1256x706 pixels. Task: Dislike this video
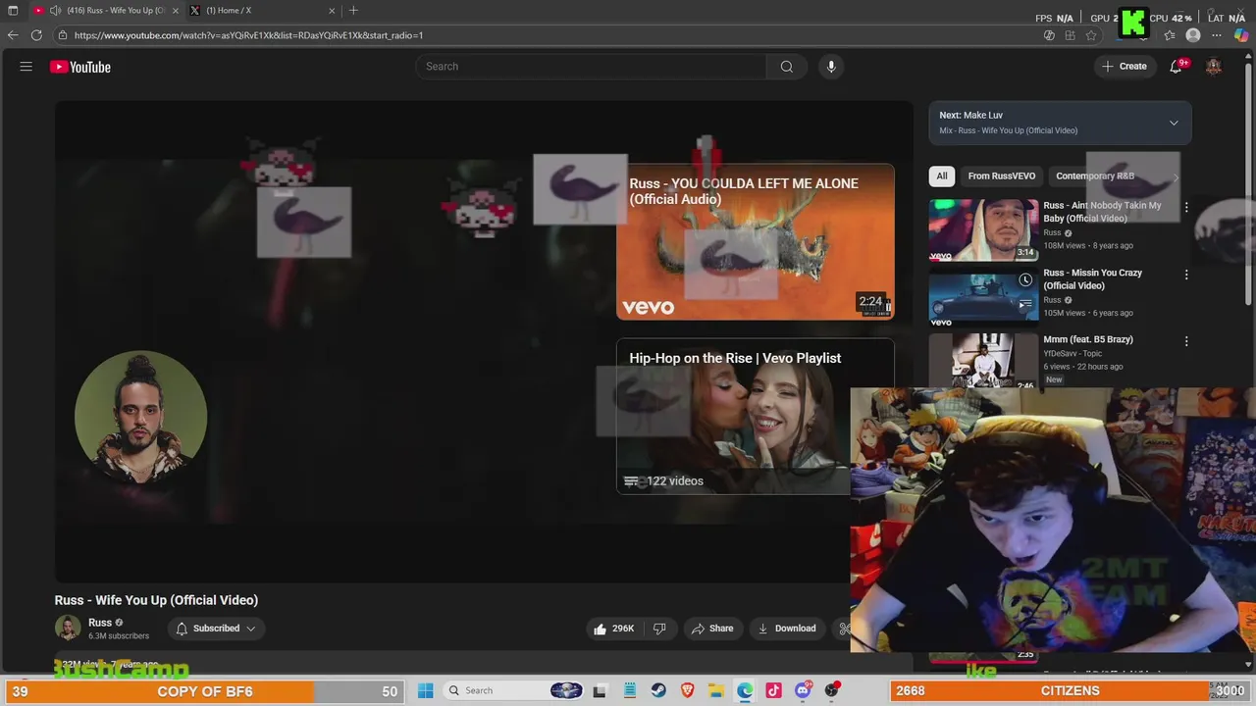(659, 629)
